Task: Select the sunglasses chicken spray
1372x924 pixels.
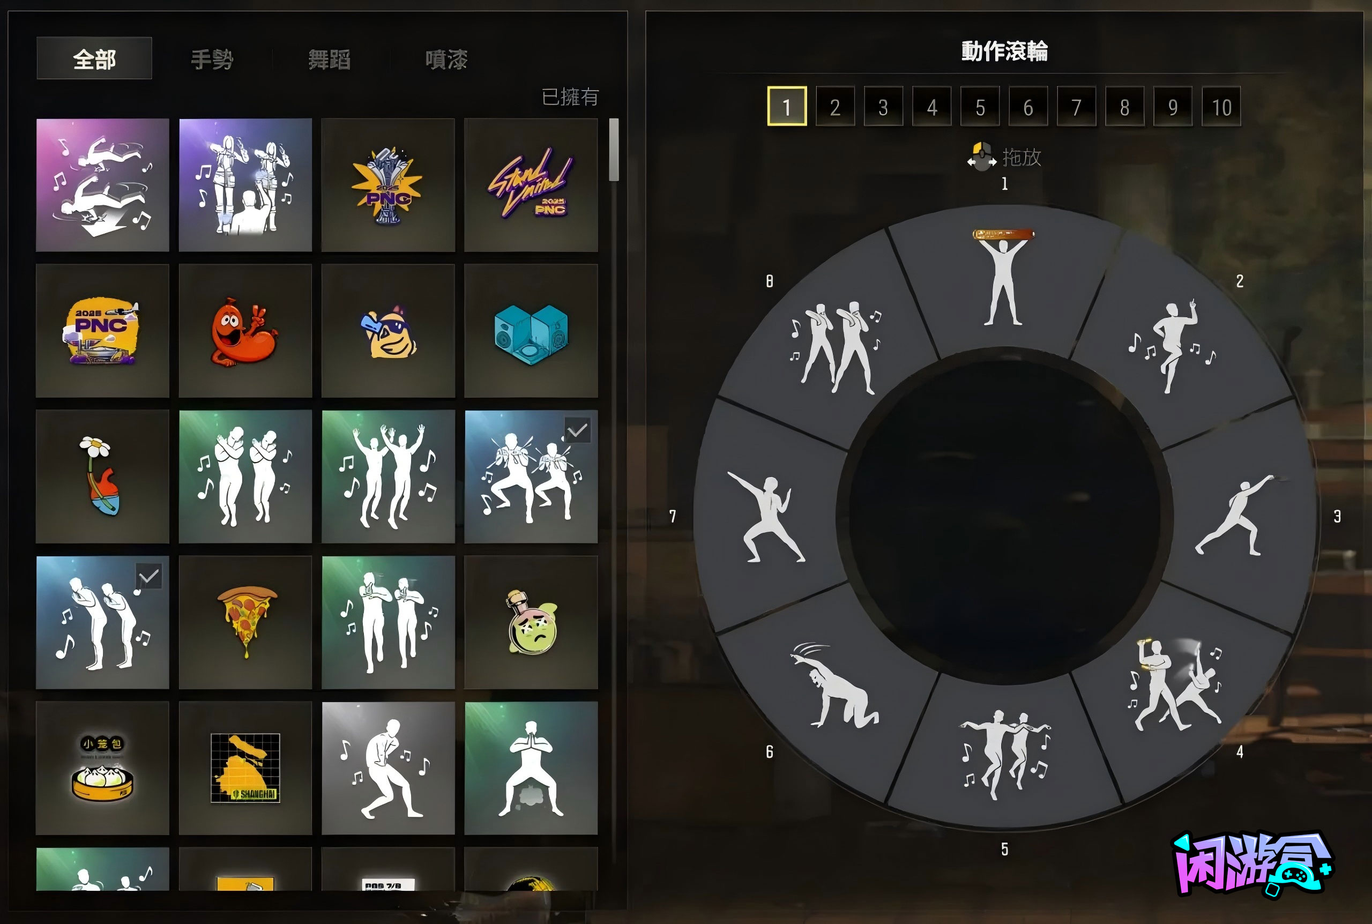Action: pyautogui.click(x=388, y=331)
